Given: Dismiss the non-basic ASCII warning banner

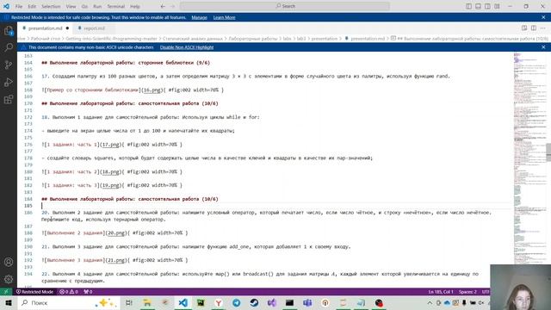Looking at the screenshot, I should click(x=543, y=47).
